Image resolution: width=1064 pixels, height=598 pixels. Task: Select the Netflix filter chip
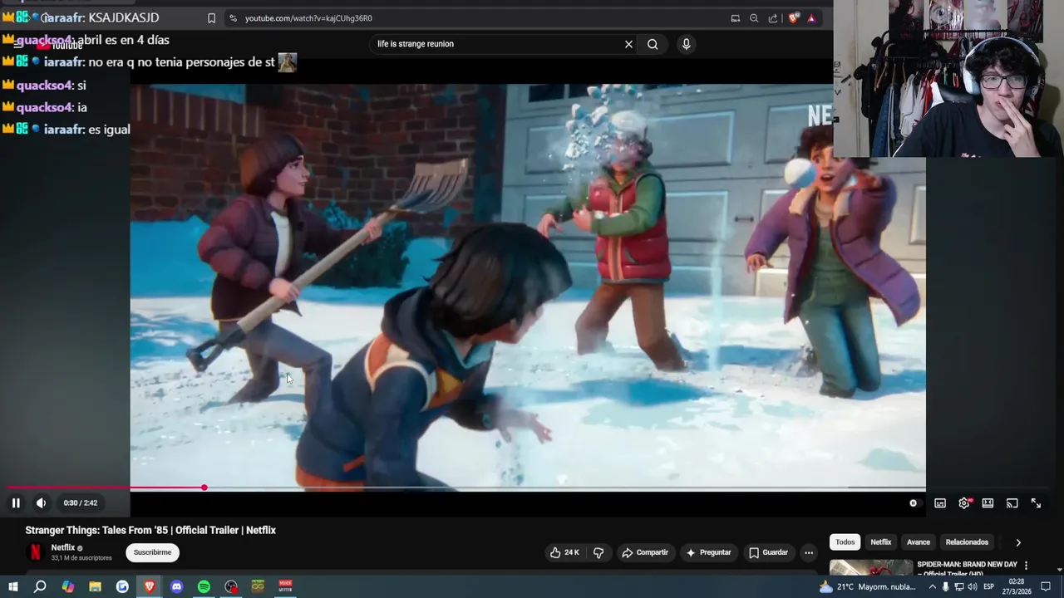pyautogui.click(x=881, y=542)
